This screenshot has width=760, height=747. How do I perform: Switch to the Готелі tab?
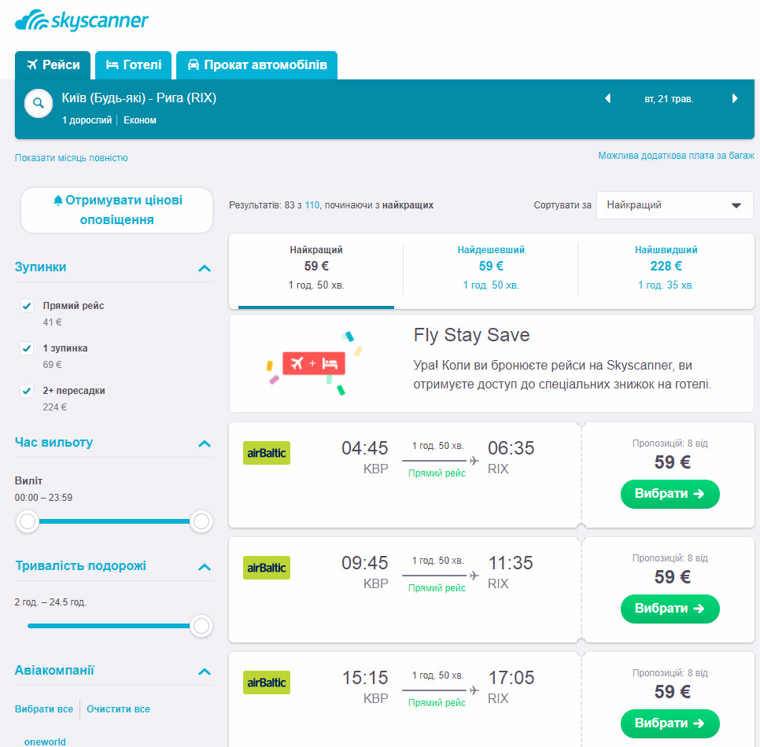point(133,65)
